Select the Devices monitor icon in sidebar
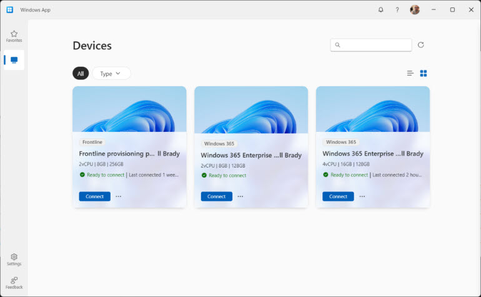Image resolution: width=481 pixels, height=297 pixels. click(14, 60)
